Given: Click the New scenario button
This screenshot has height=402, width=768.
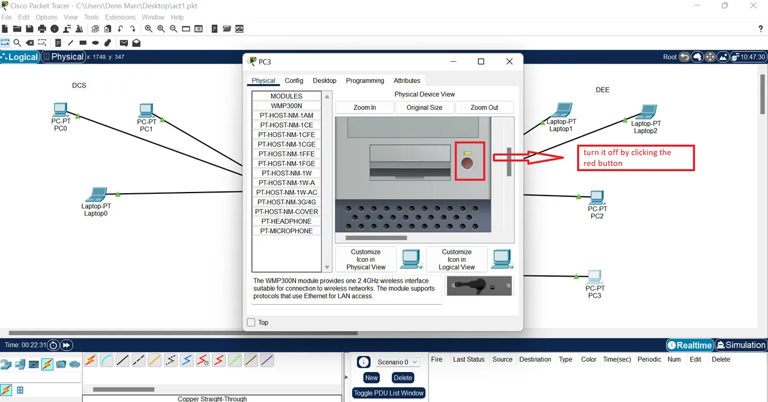Looking at the screenshot, I should [371, 377].
